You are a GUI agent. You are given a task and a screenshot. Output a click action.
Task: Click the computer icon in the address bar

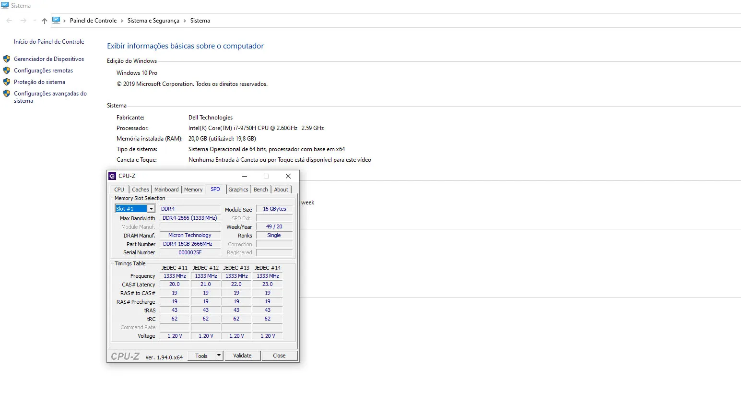(56, 20)
